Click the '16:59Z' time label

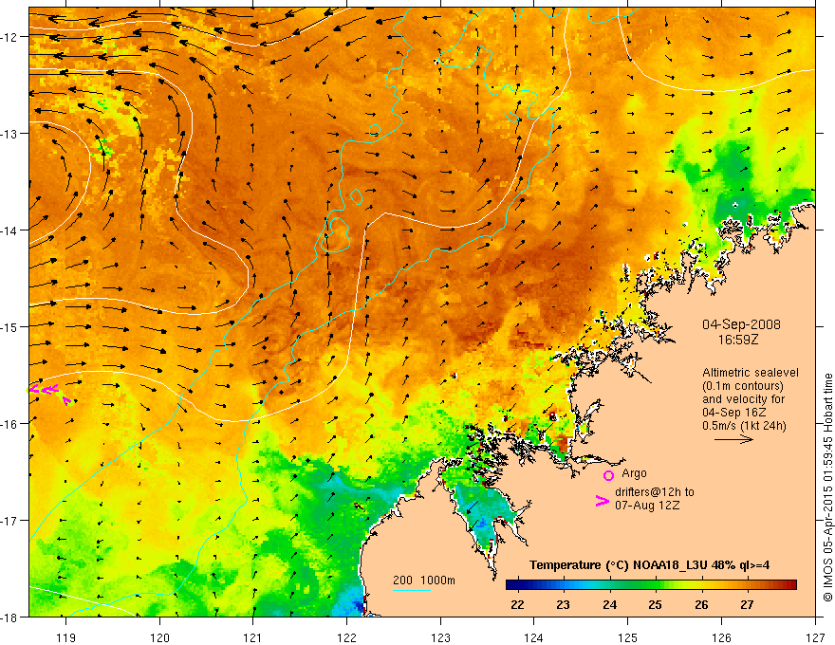[x=737, y=339]
